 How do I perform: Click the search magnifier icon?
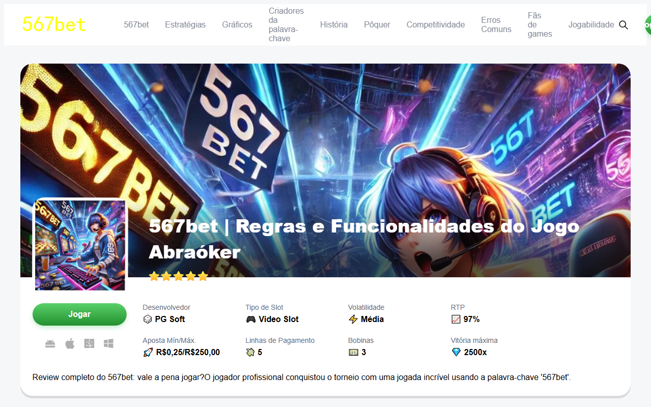tap(624, 25)
